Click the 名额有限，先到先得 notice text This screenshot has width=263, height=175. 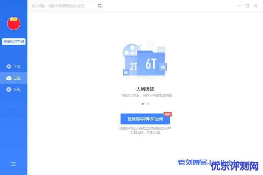[x=145, y=133]
